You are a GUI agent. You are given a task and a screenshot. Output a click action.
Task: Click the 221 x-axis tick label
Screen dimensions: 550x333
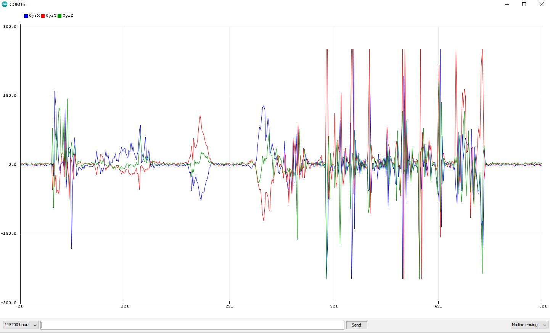[x=229, y=306]
